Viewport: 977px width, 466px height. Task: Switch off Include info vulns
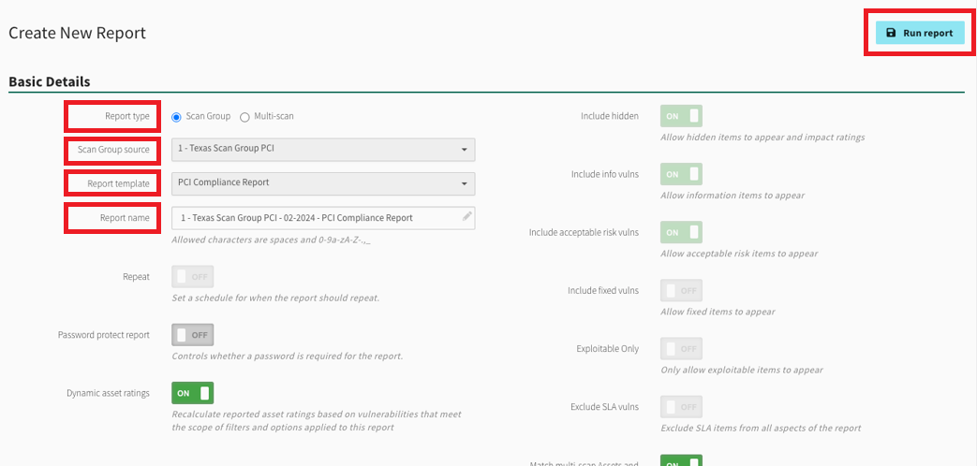pyautogui.click(x=681, y=174)
